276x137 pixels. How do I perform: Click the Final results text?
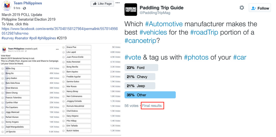click(152, 106)
